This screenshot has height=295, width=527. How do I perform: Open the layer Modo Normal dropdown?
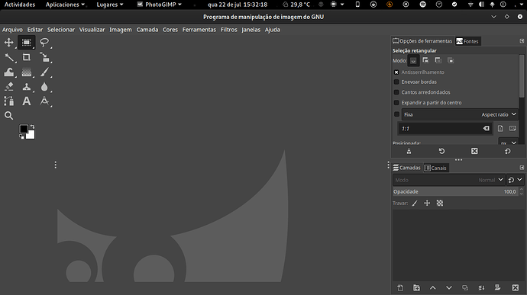coord(448,180)
